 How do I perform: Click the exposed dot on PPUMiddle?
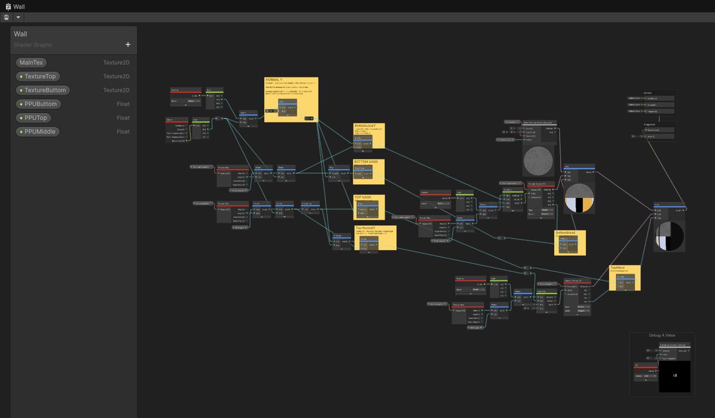pos(21,131)
